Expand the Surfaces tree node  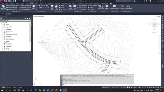click(x=3, y=28)
